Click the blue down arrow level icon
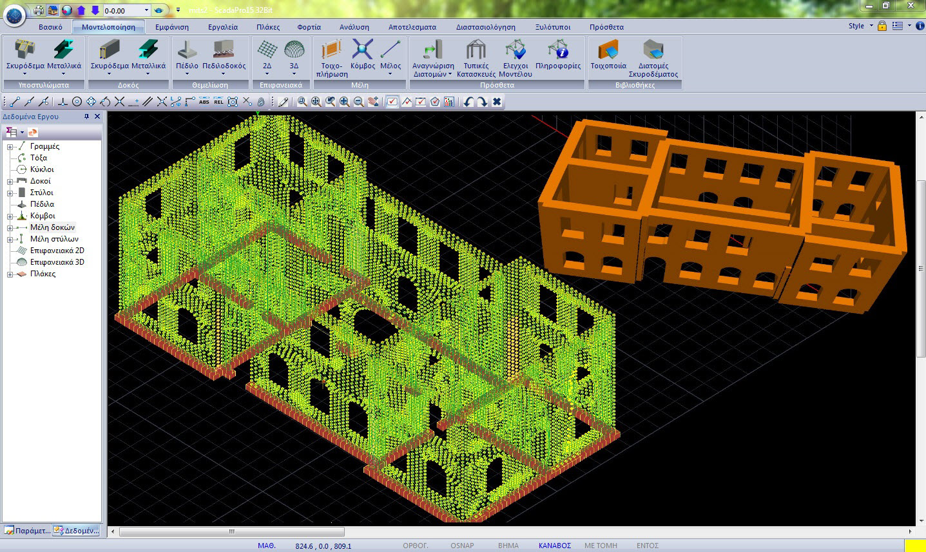 95,10
